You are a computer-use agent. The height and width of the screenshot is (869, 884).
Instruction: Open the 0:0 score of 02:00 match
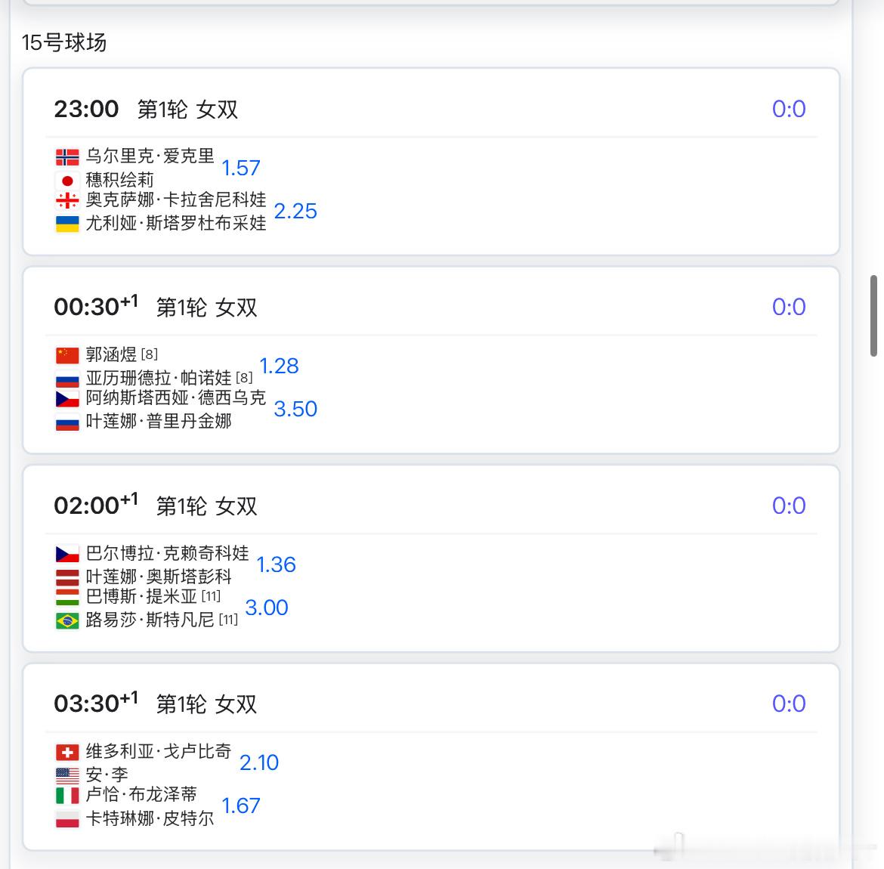point(789,506)
